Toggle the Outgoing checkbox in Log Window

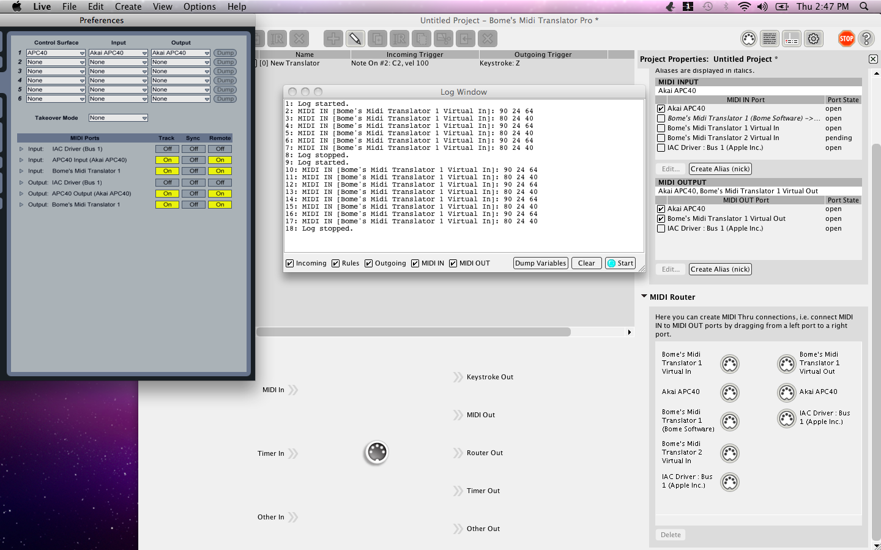(369, 264)
